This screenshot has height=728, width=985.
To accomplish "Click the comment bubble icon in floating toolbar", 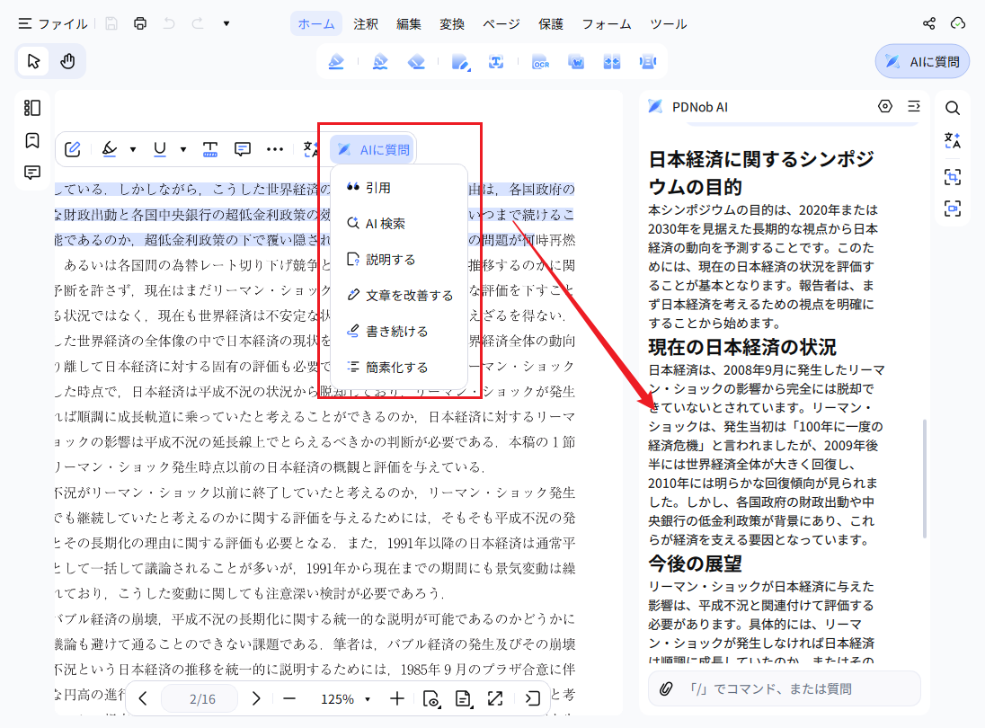I will click(243, 149).
